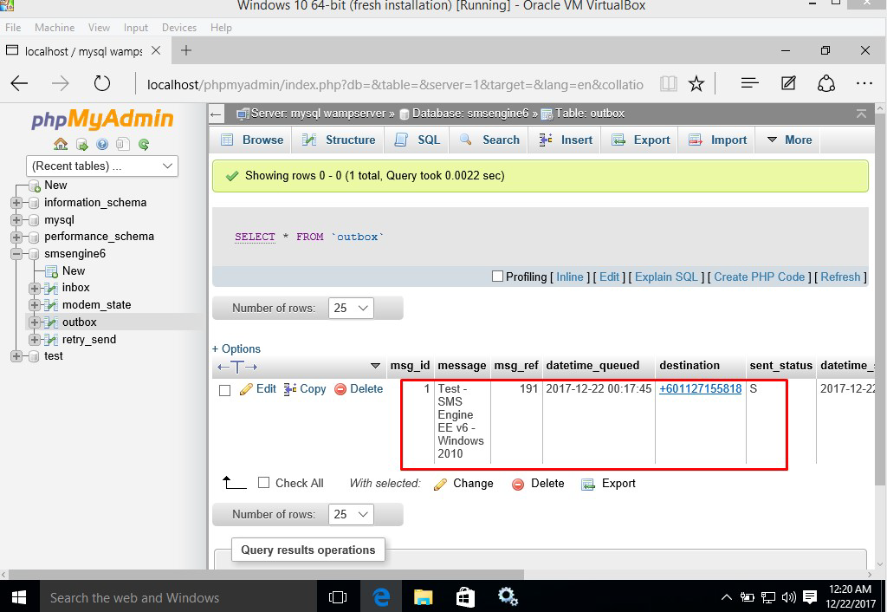
Task: Click the log out icon in sidebar
Action: (x=81, y=144)
